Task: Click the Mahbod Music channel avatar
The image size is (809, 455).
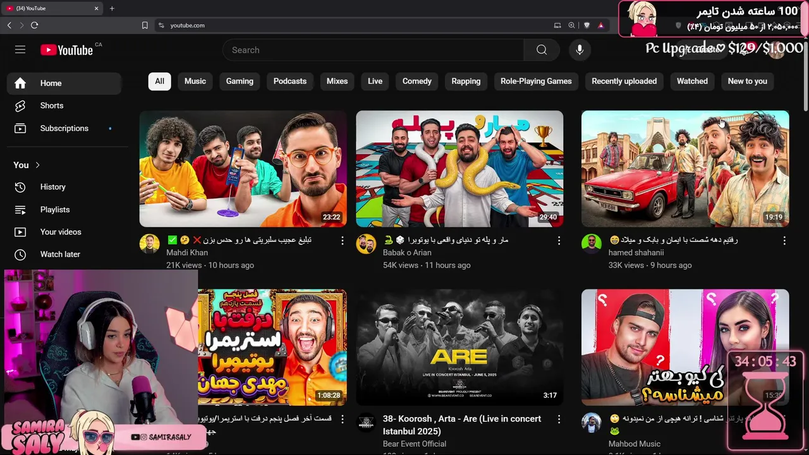Action: pyautogui.click(x=592, y=423)
